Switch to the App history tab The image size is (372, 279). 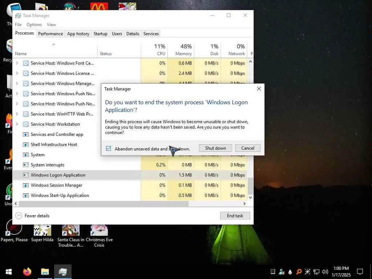78,34
